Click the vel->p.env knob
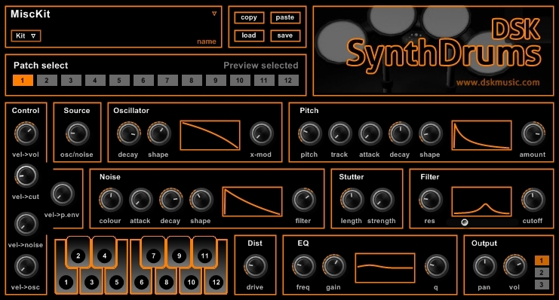Image resolution: width=559 pixels, height=300 pixels. coord(63,194)
